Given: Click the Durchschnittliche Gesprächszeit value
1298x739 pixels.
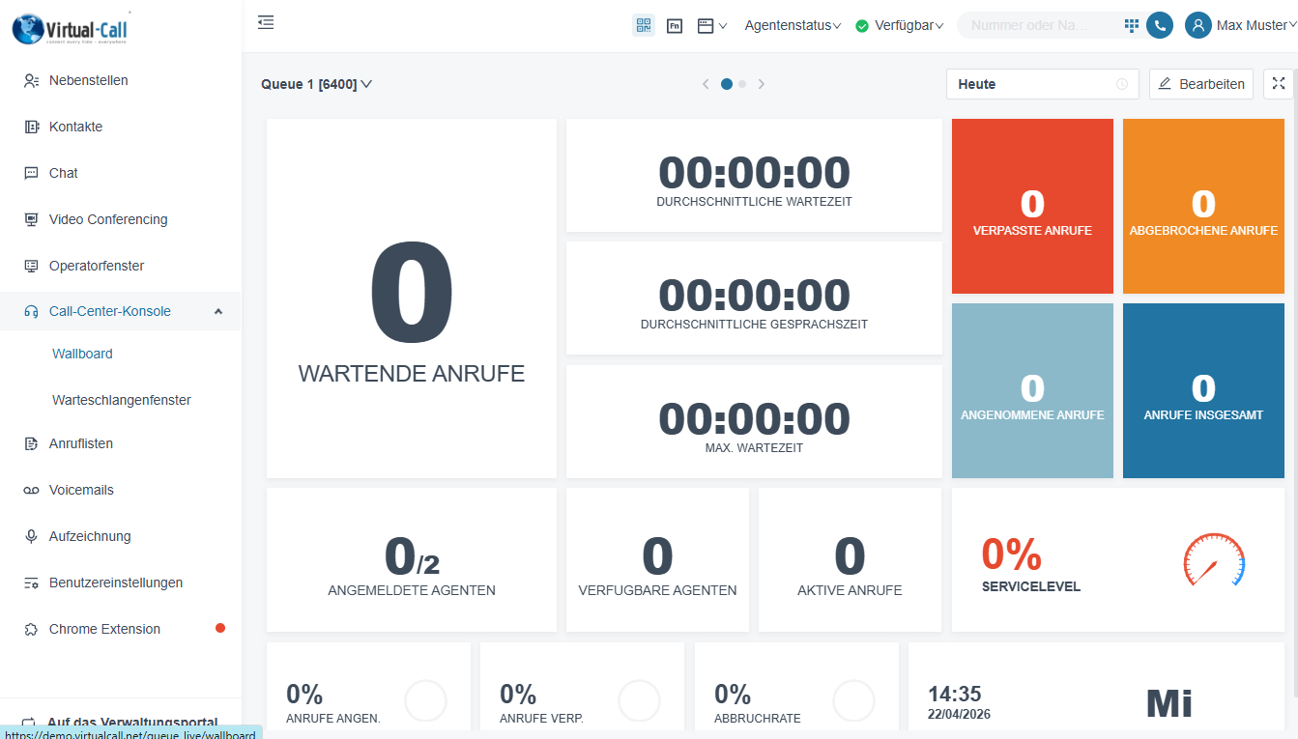Looking at the screenshot, I should (x=754, y=296).
